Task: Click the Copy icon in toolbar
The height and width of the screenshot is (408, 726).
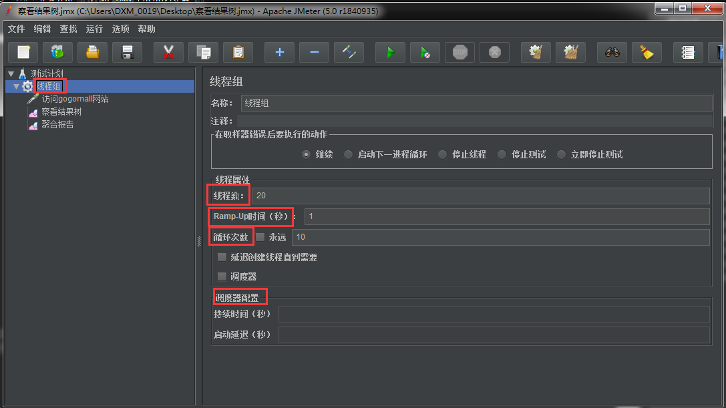Action: (x=204, y=52)
